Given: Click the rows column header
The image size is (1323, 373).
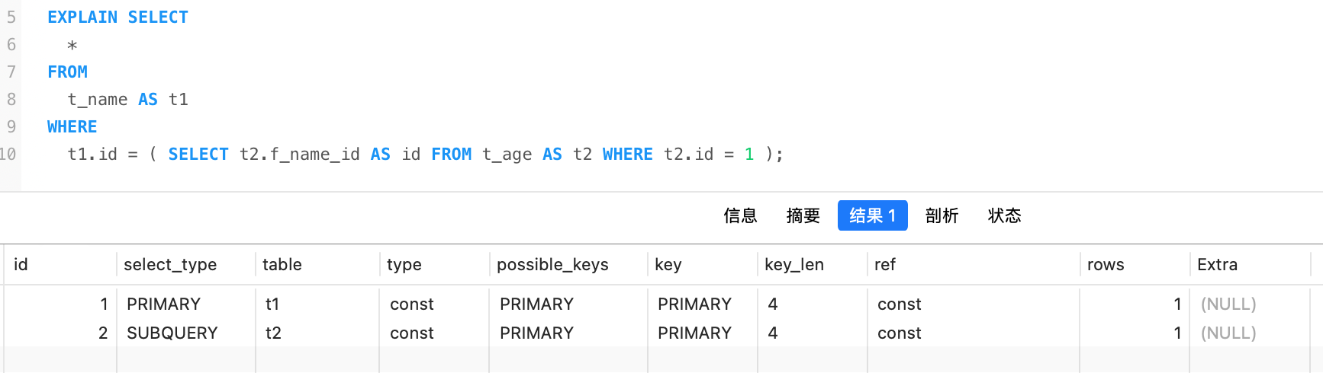Looking at the screenshot, I should pyautogui.click(x=1106, y=265).
